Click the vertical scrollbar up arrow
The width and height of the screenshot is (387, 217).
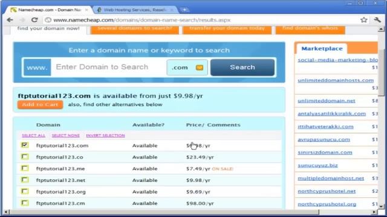tap(381, 29)
